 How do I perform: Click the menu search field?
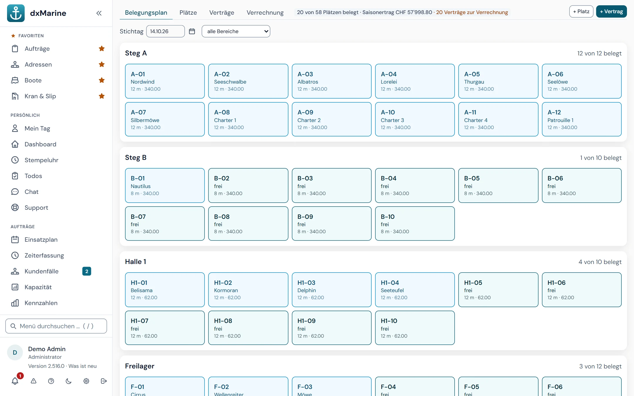(x=56, y=326)
